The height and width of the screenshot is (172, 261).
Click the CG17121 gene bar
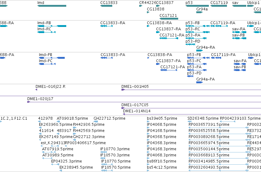click(x=169, y=19)
